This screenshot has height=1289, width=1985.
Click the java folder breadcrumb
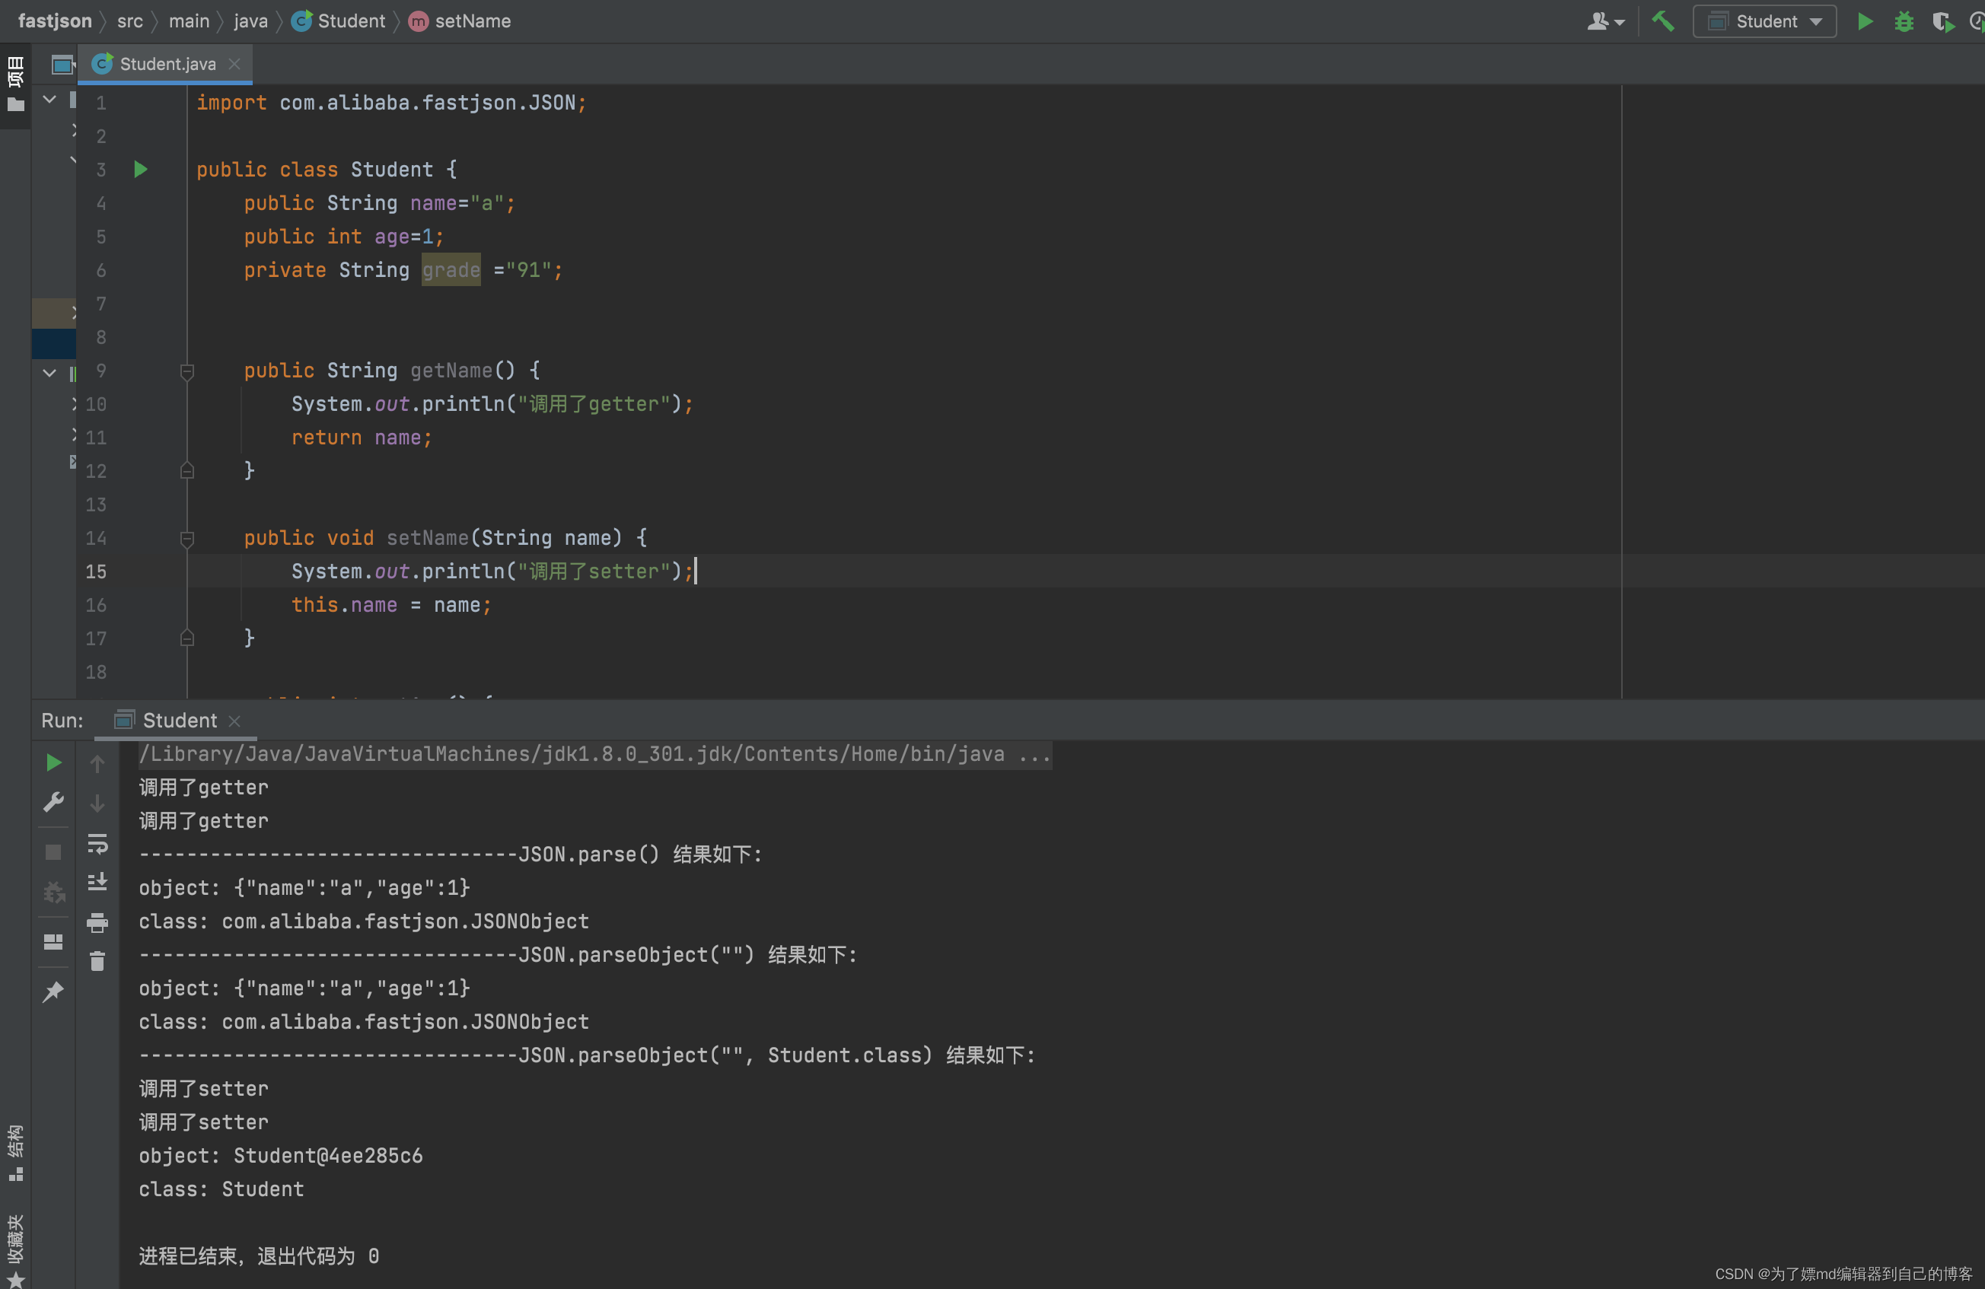pos(250,21)
